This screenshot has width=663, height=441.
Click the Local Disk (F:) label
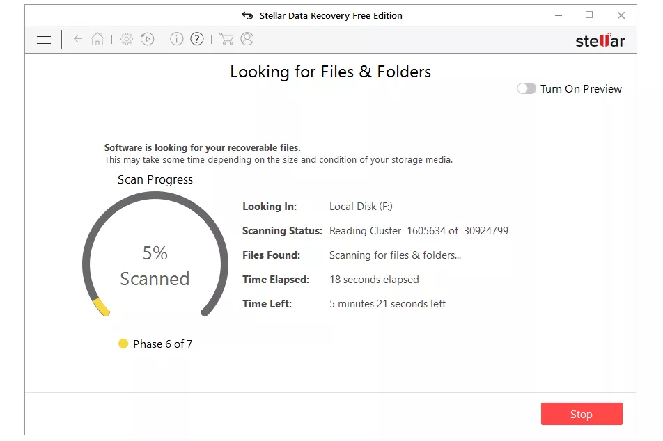click(360, 206)
